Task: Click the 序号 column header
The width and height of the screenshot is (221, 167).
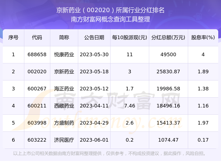Action: pos(13,37)
